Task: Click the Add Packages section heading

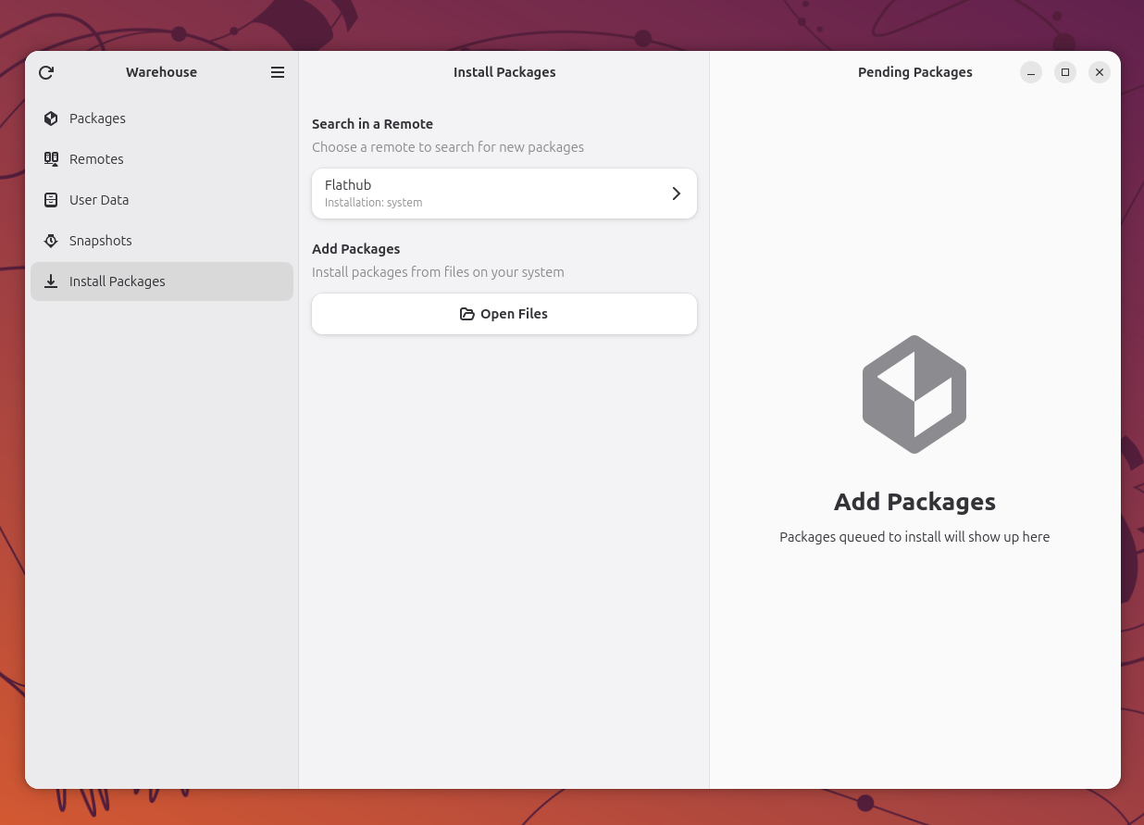Action: point(355,249)
